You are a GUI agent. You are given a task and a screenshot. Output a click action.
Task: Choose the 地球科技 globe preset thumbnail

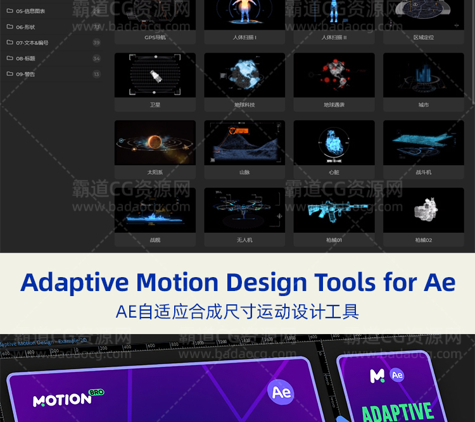coord(244,75)
